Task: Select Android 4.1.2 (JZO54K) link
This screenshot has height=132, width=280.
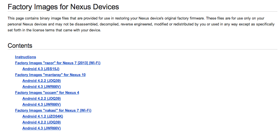Action: tap(43, 116)
